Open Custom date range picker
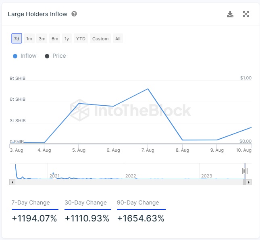Viewport: 260px width, 240px height. tap(100, 38)
